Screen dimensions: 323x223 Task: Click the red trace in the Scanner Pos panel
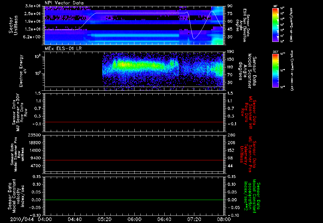point(134,160)
